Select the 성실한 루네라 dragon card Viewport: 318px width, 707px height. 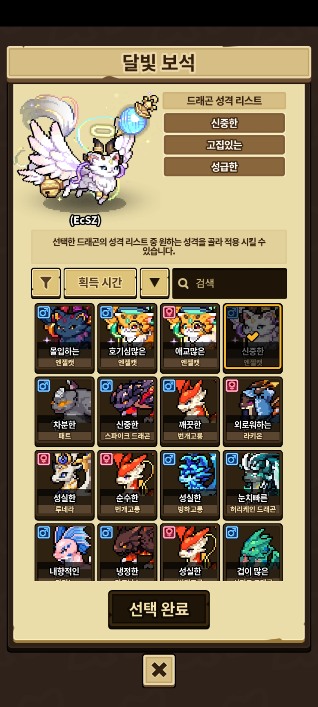(x=64, y=485)
